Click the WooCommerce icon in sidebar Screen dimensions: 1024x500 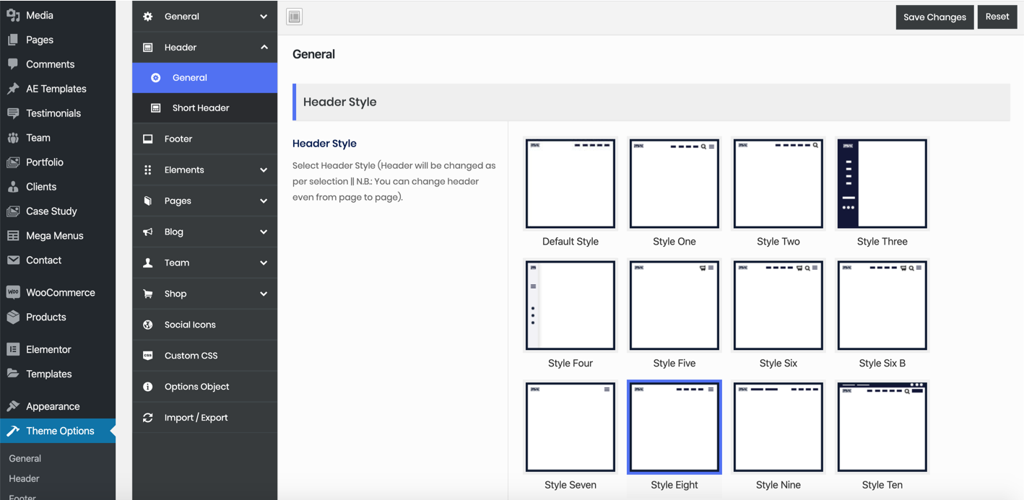[x=13, y=292]
